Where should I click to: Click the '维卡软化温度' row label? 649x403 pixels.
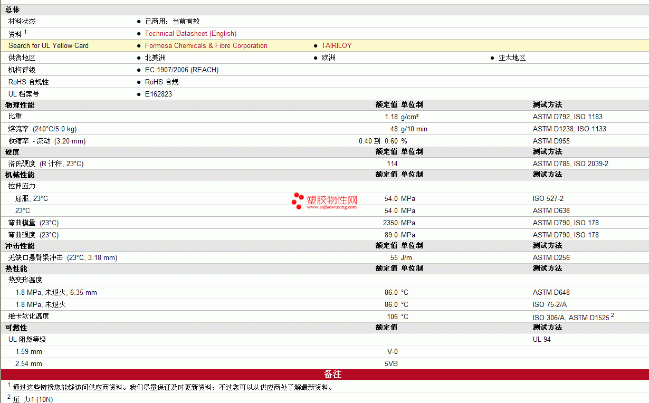[29, 316]
